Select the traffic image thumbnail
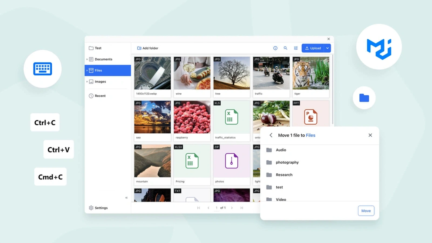This screenshot has width=432, height=243. click(x=271, y=73)
